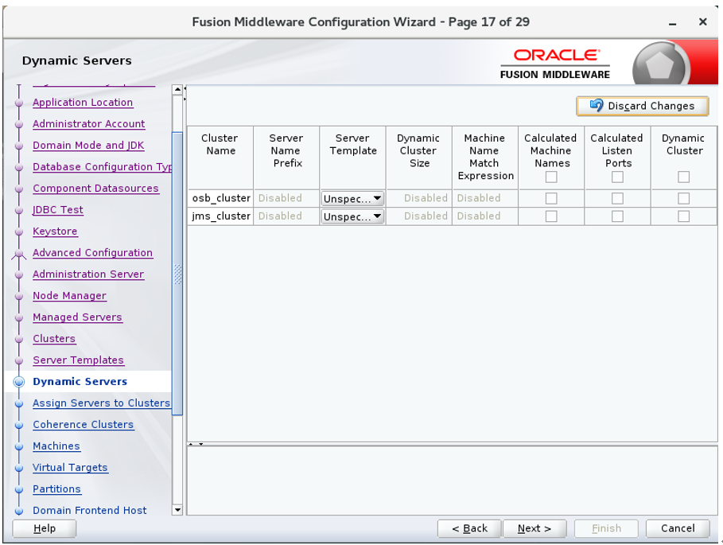Click the down arrow on the message pane splitter

click(201, 444)
